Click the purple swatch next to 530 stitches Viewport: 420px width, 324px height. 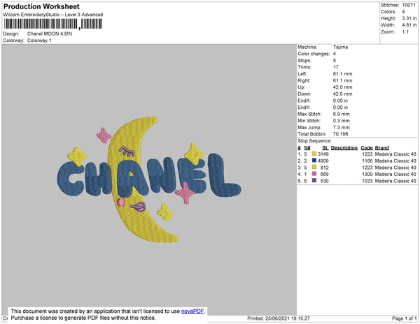point(314,181)
